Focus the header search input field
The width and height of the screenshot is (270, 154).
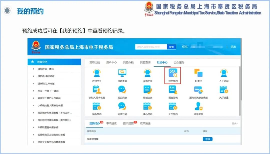151,47
